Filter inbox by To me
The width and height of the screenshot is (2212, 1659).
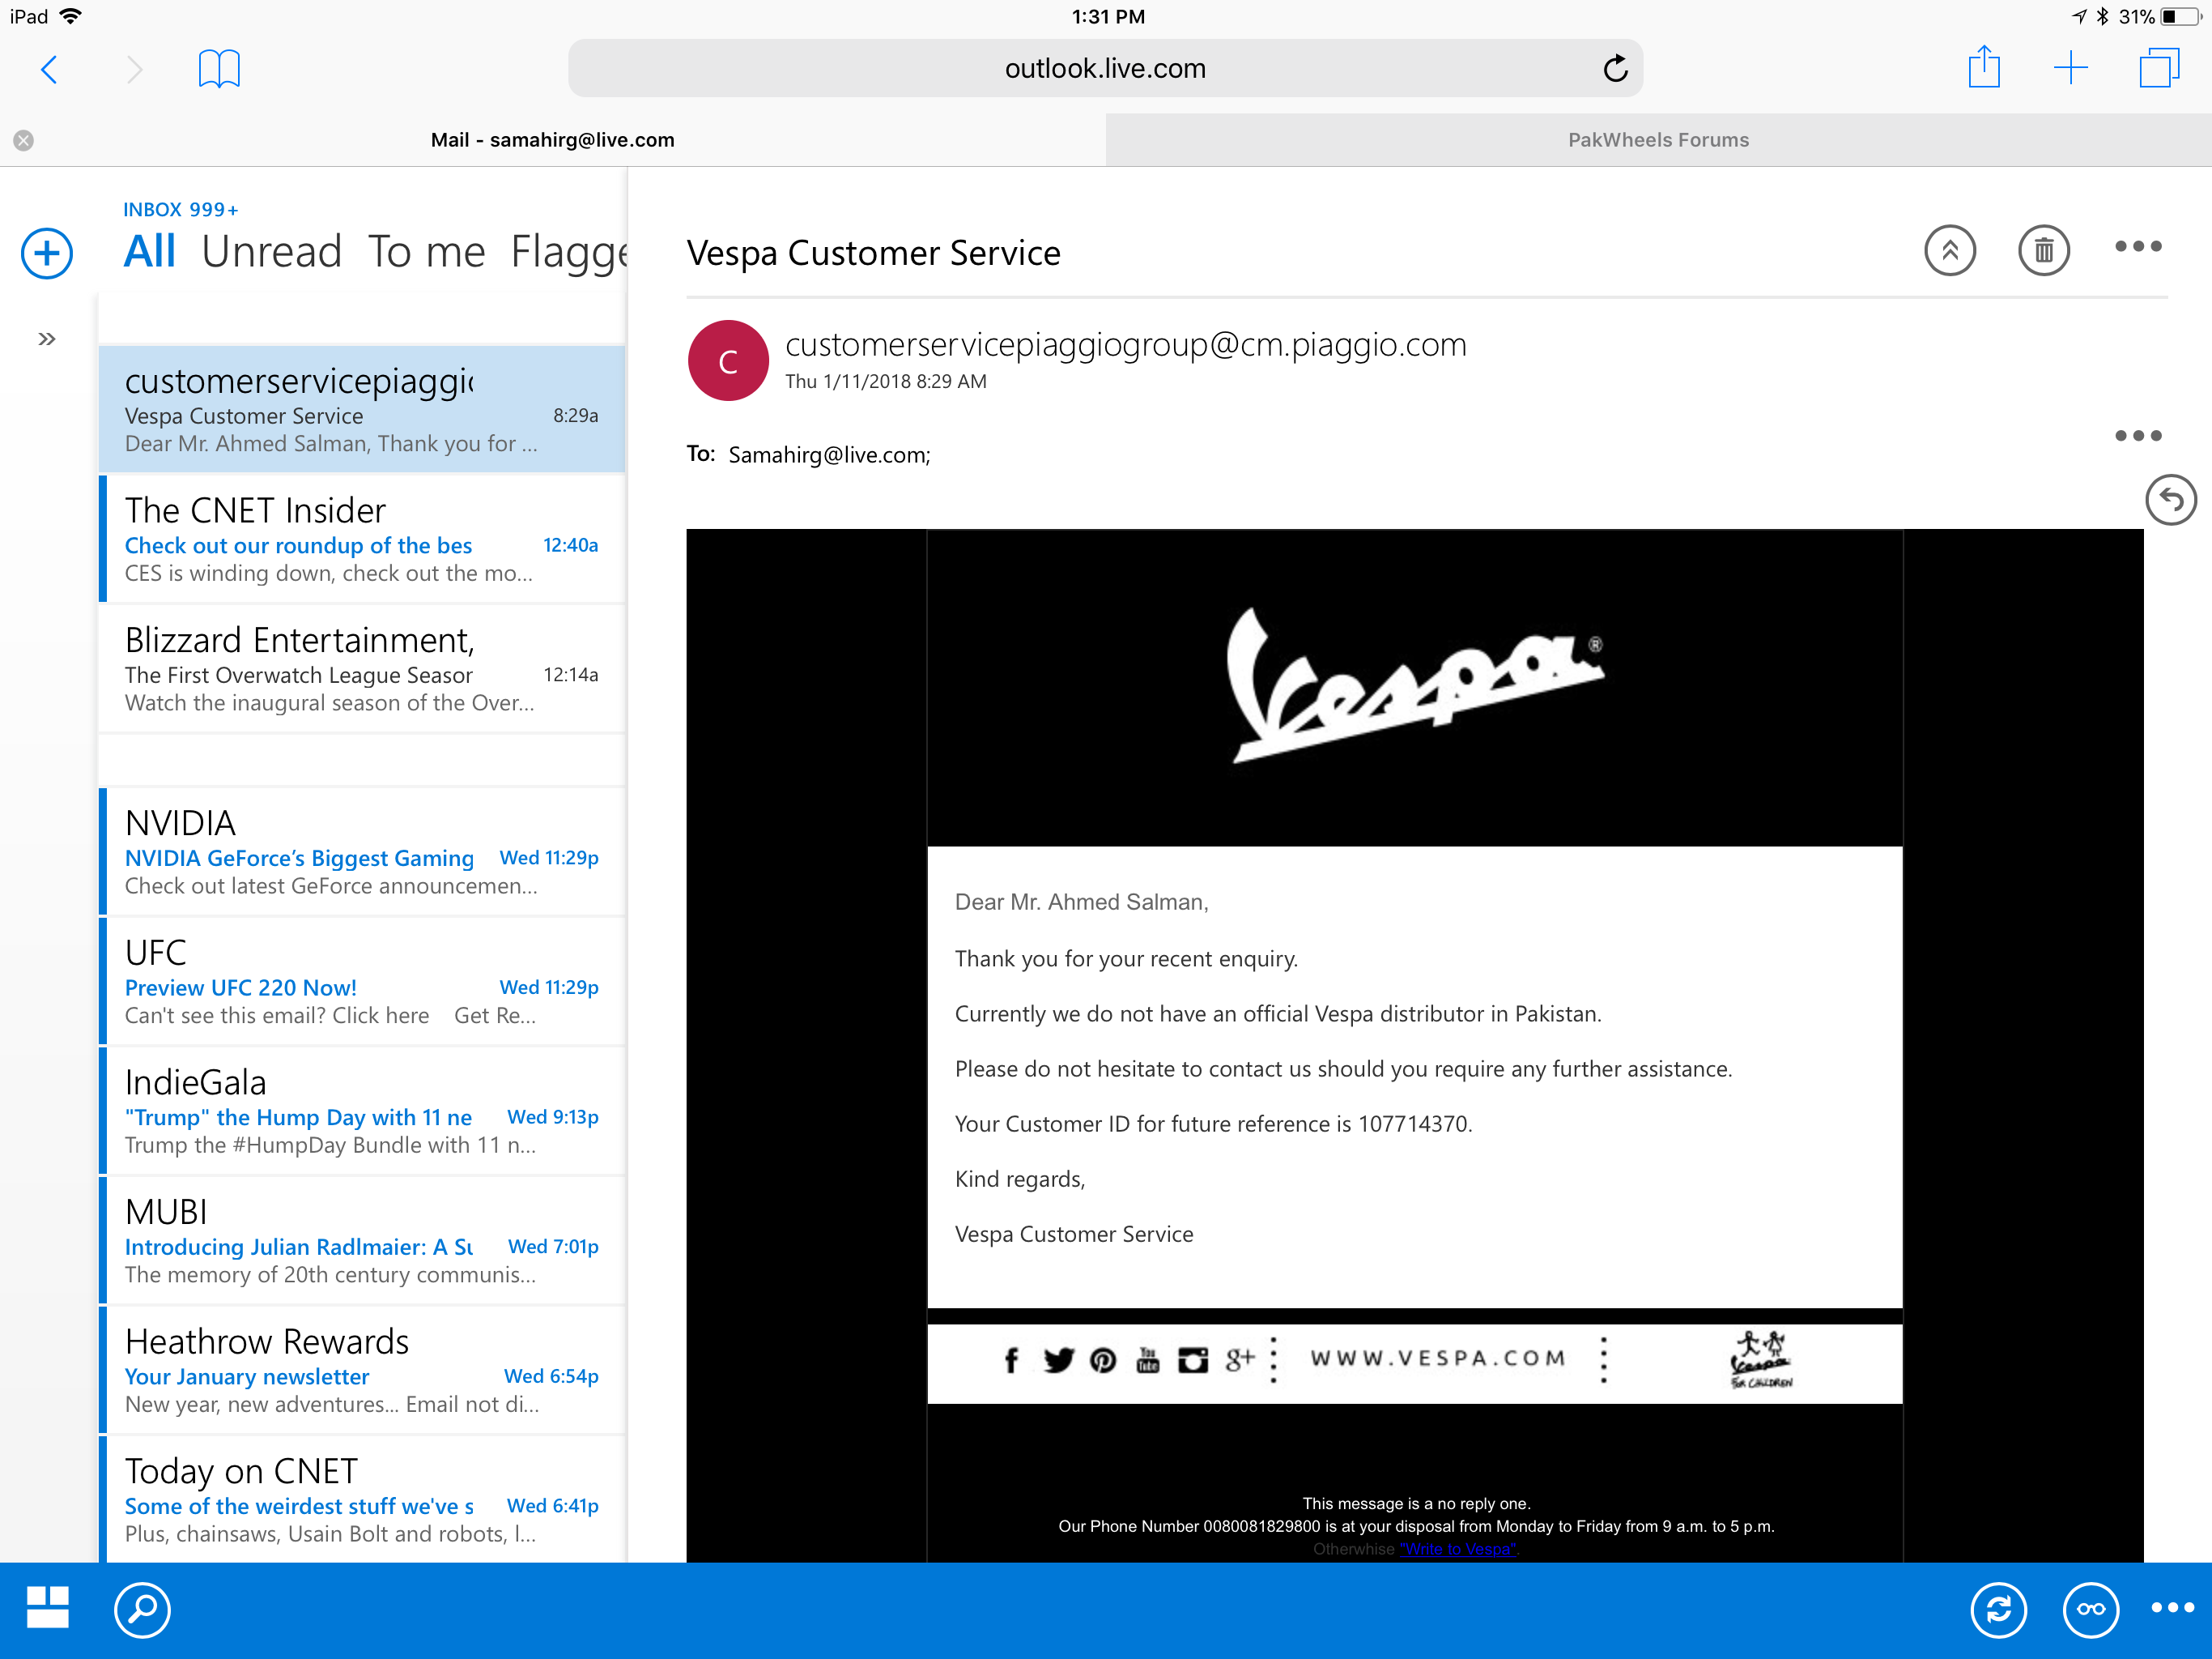click(426, 251)
